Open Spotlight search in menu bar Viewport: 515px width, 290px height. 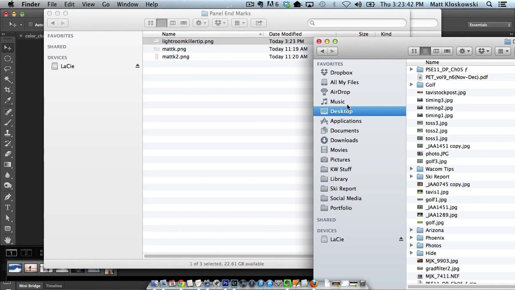pos(489,4)
